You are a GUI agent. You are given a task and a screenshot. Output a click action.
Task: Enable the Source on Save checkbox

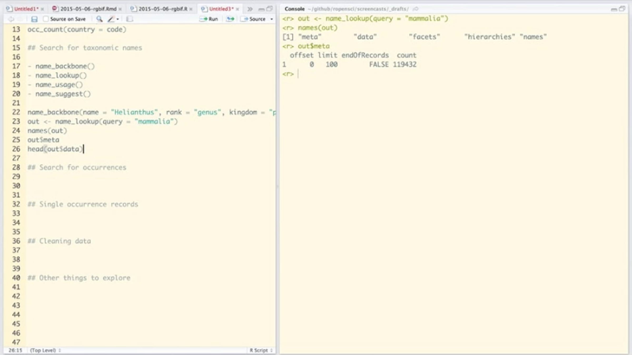46,19
